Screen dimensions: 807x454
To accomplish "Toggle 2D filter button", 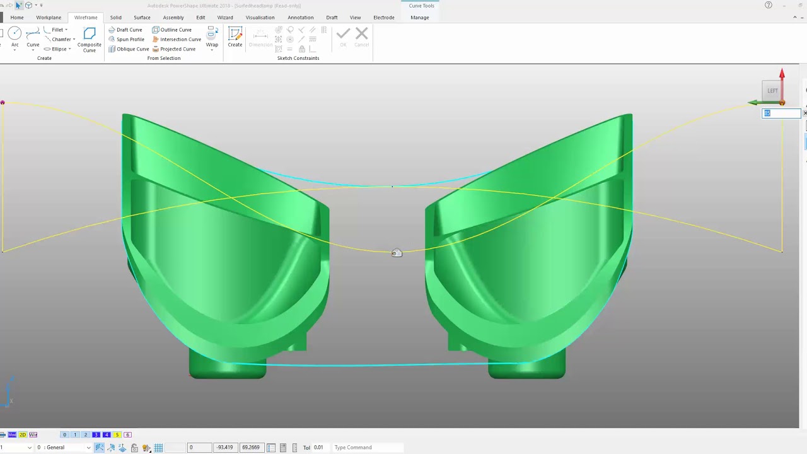I will click(23, 434).
